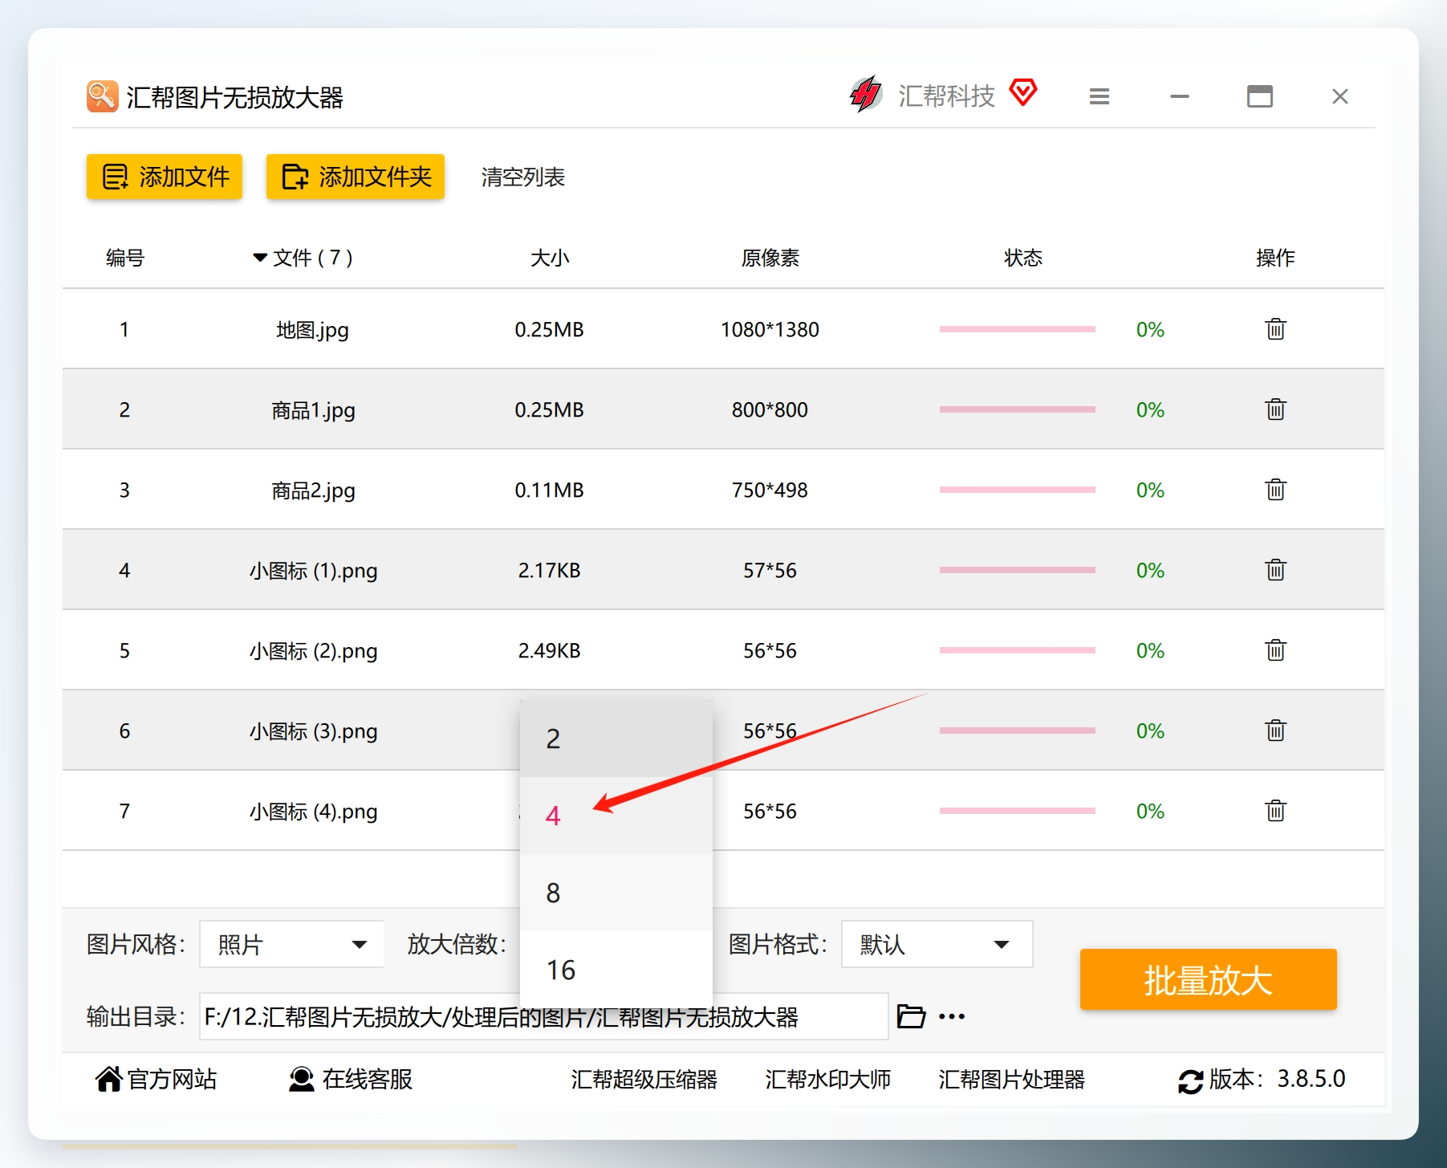Select the 商品1.jpg file name

[x=313, y=410]
